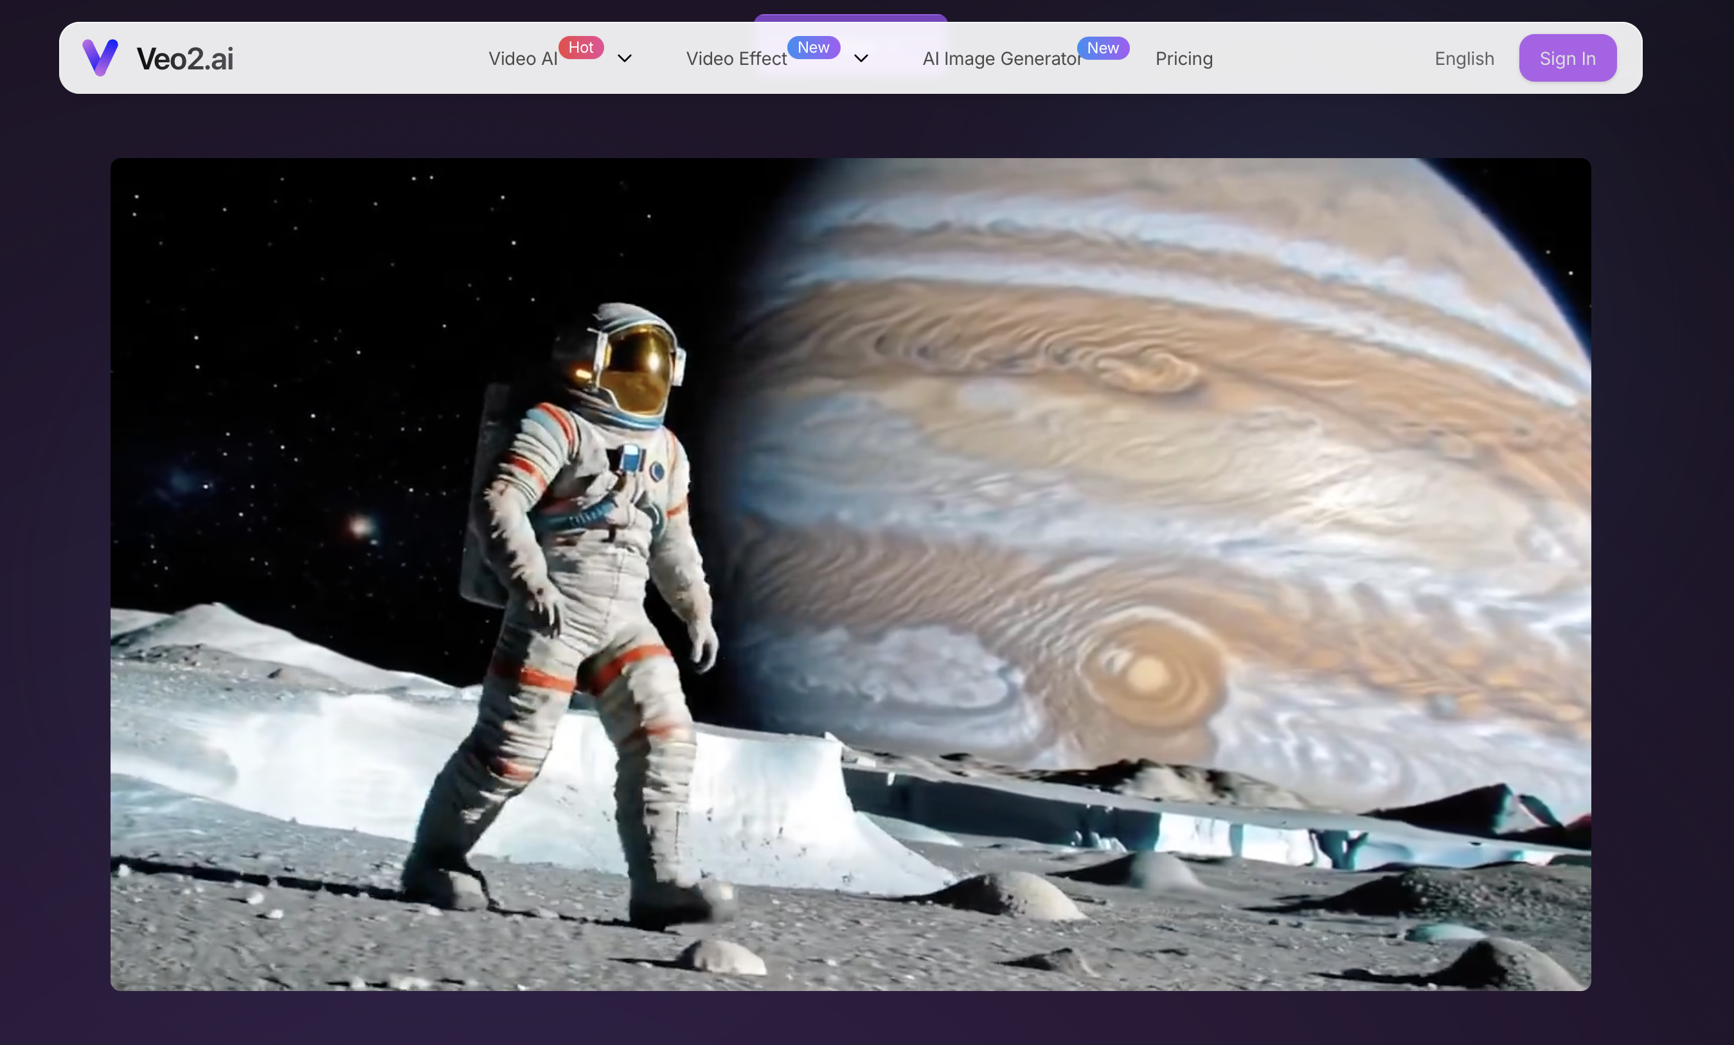Click the Sign In button
Image resolution: width=1734 pixels, height=1045 pixels.
coord(1567,58)
